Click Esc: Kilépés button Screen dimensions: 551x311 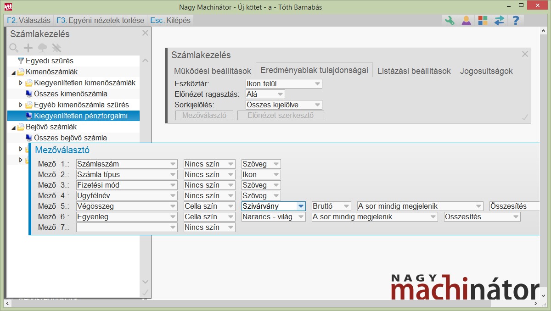170,20
